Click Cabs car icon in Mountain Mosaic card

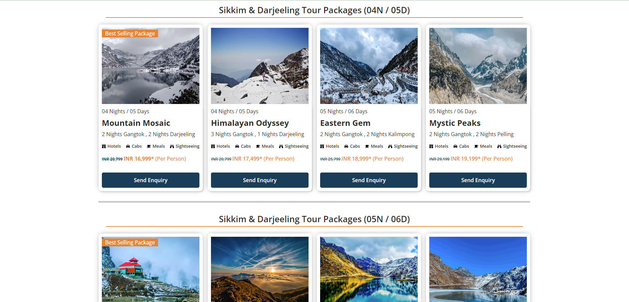click(128, 146)
